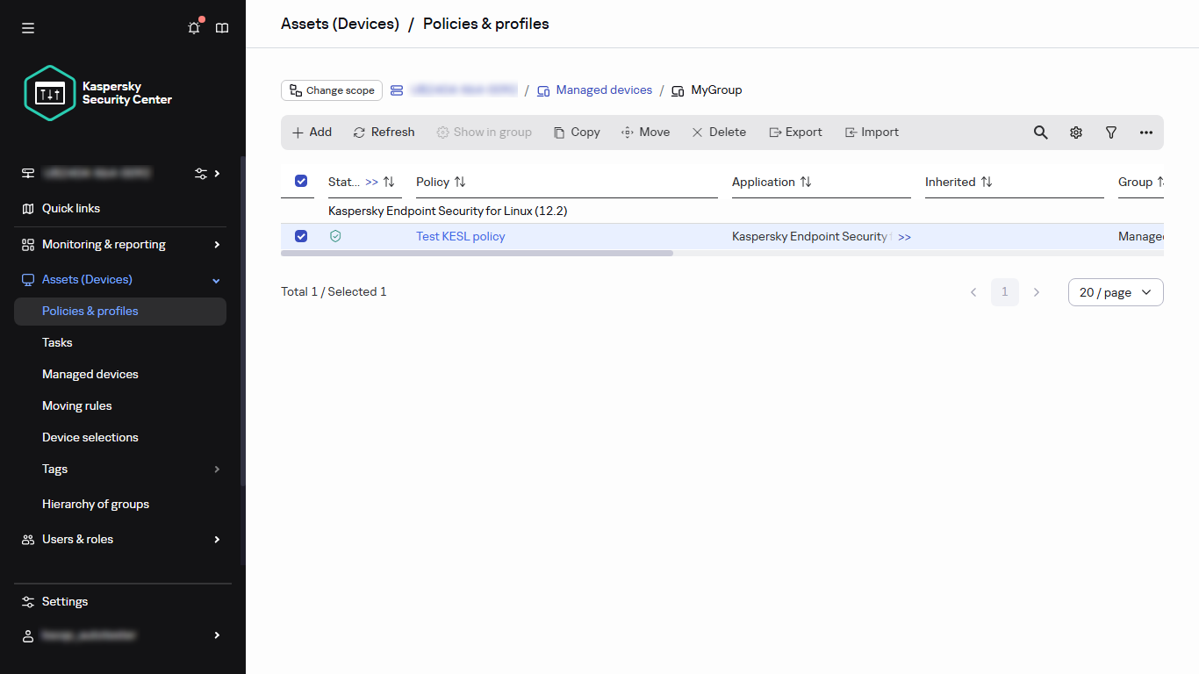Open the help panel book icon
Viewport: 1199px width, 674px height.
coord(221,27)
